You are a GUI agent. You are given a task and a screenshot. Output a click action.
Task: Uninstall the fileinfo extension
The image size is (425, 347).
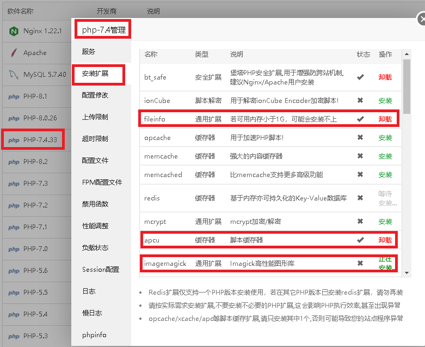click(385, 119)
